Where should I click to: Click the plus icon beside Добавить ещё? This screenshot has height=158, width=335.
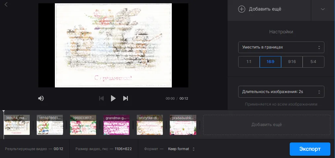click(242, 9)
